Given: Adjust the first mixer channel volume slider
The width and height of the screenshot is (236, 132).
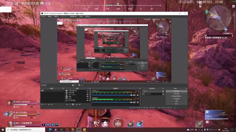Looking at the screenshot, I should pyautogui.click(x=112, y=95).
